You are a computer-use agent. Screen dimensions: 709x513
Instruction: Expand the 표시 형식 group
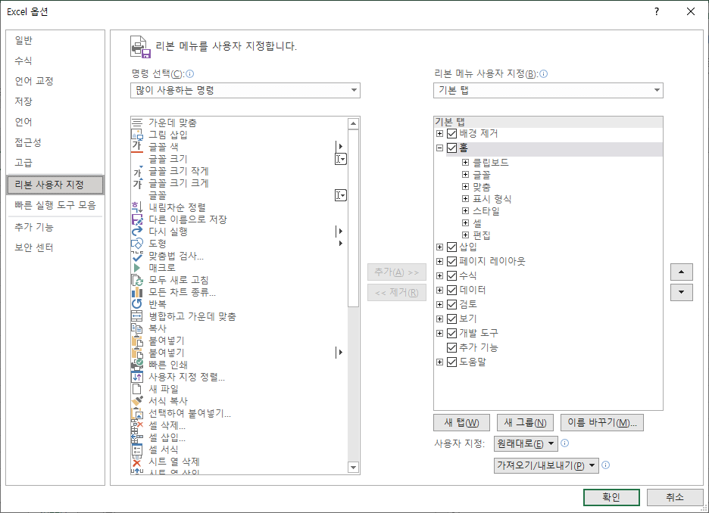(465, 199)
